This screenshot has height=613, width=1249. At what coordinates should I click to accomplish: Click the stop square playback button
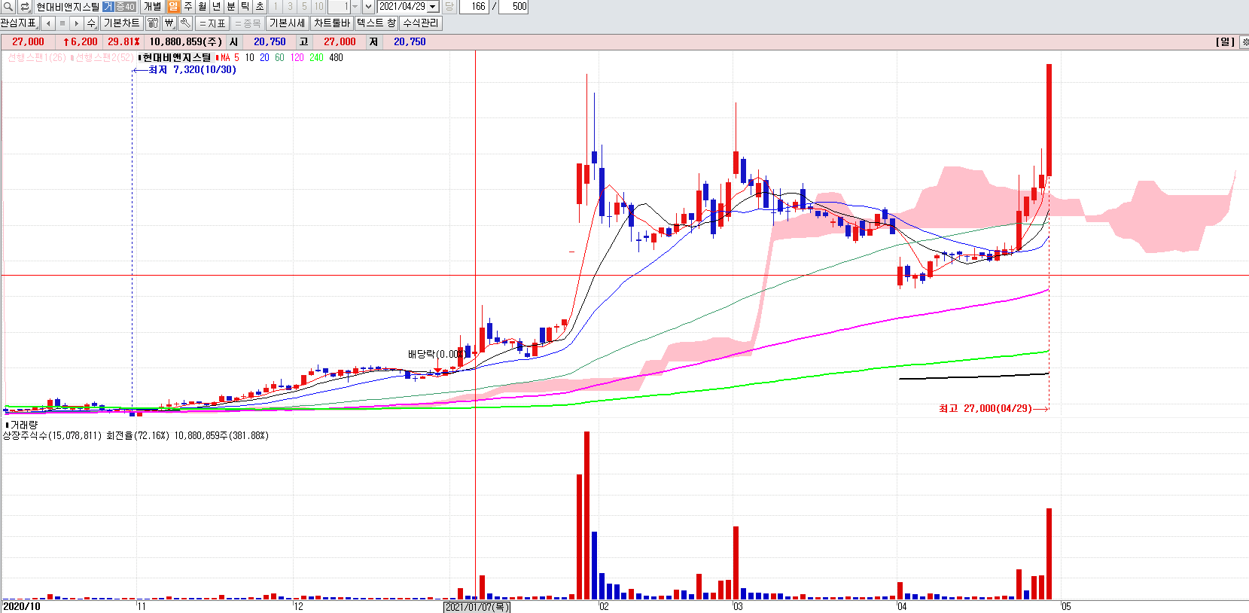coord(62,23)
